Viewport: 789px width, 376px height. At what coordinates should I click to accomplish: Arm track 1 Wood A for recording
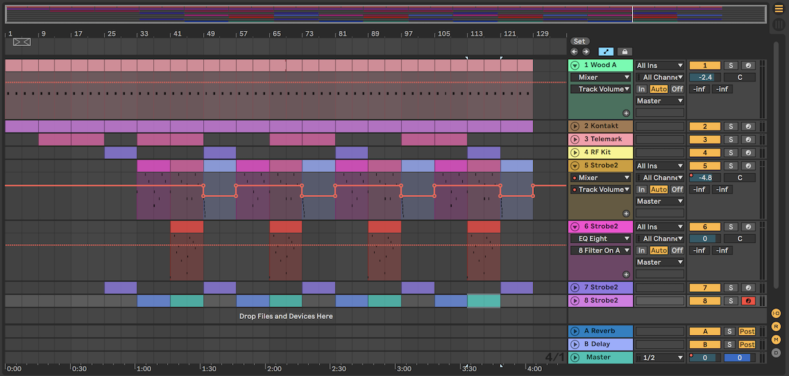(748, 66)
